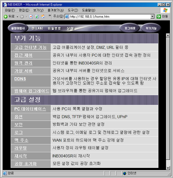Click the text '인터넷을 통한 INB3040SR의 관리'

(x=82, y=63)
